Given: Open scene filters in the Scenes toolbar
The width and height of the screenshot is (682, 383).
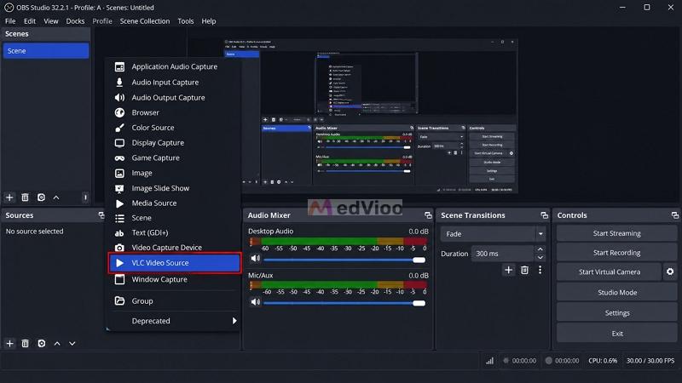Looking at the screenshot, I should tap(41, 197).
